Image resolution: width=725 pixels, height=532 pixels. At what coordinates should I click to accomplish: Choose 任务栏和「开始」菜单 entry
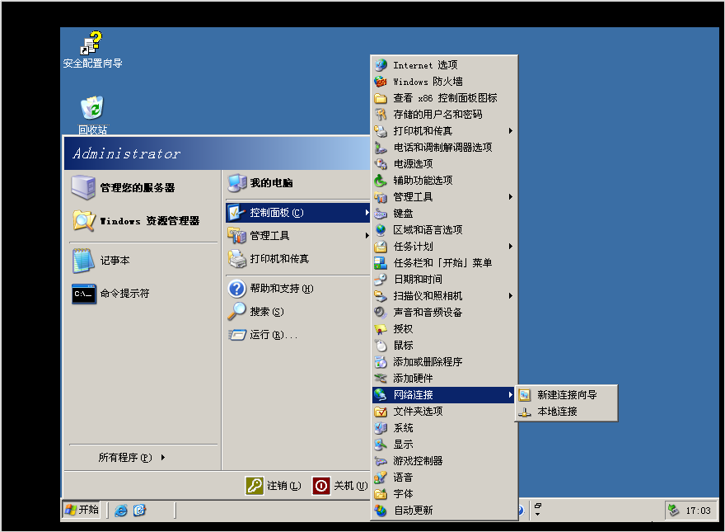point(444,263)
